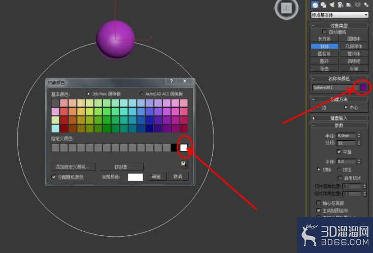Click the 管状体 primitive button
Screen dimensions: 373x253
(354, 54)
